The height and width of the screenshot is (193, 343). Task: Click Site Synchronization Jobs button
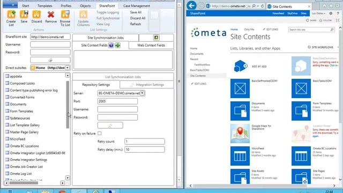coord(106,38)
